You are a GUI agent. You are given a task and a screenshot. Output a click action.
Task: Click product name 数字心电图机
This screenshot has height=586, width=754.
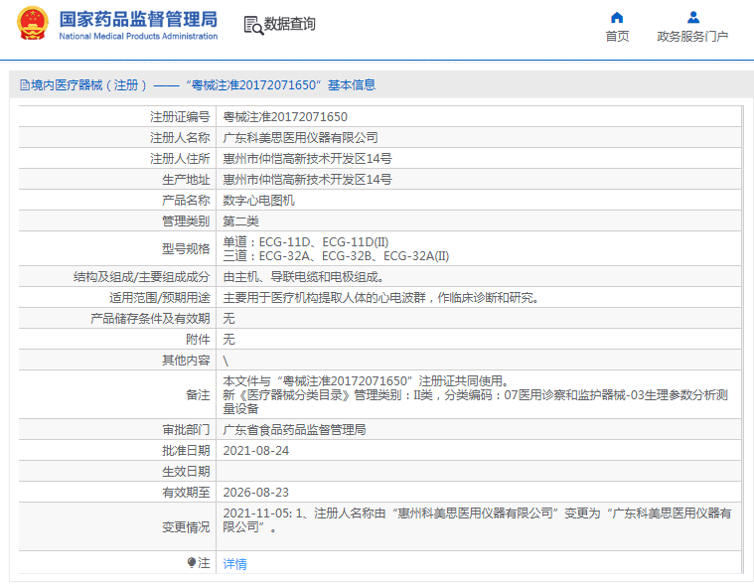(258, 201)
